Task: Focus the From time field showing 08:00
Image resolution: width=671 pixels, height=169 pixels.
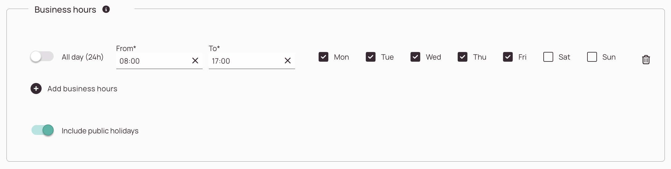Action: 153,61
